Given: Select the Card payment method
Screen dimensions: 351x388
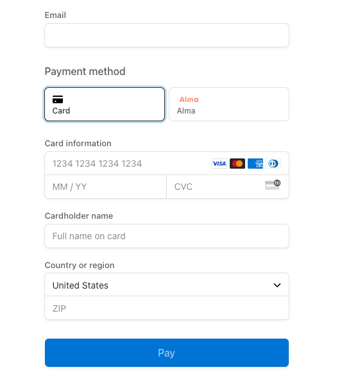Looking at the screenshot, I should coord(105,104).
